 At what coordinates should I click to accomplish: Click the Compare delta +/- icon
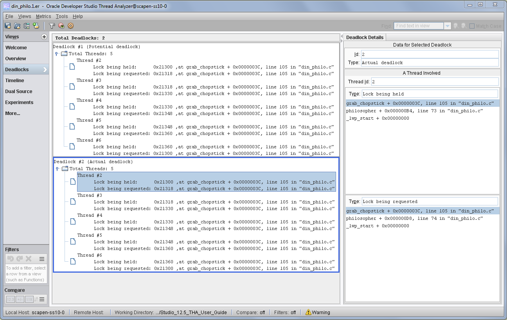[20, 299]
